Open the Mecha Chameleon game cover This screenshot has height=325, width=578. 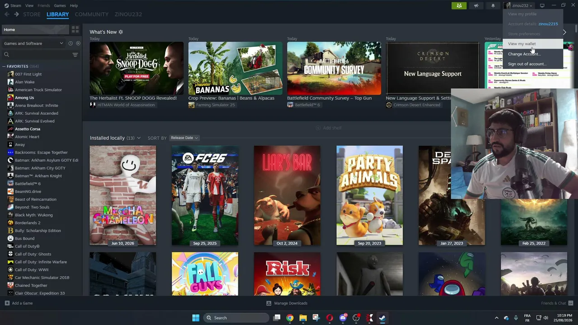(123, 195)
